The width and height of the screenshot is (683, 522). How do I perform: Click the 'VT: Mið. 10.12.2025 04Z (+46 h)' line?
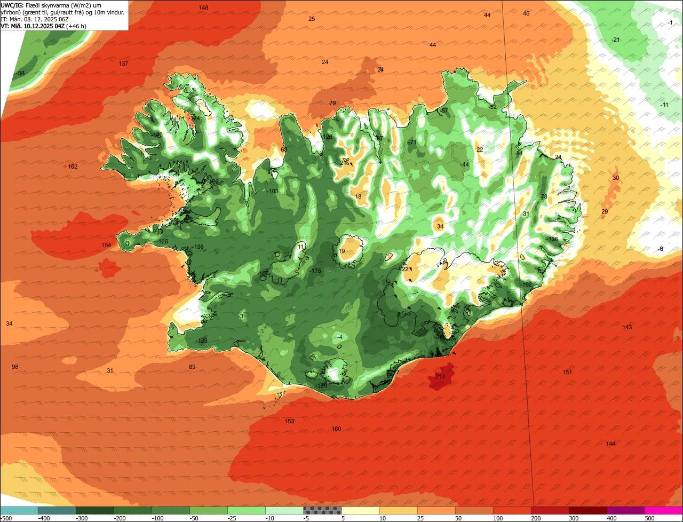[44, 26]
